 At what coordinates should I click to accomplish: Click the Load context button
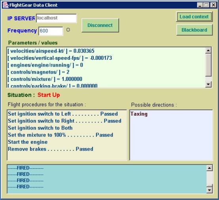click(194, 17)
